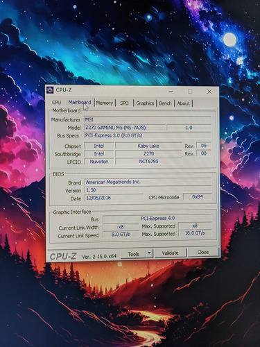Click the CPU Microcode 0x84 value
260x347 pixels.
point(198,196)
